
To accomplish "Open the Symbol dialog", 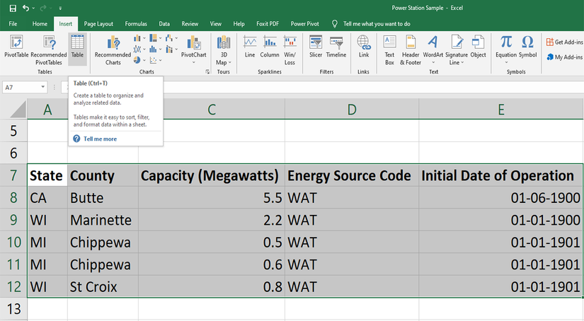I will [x=527, y=47].
